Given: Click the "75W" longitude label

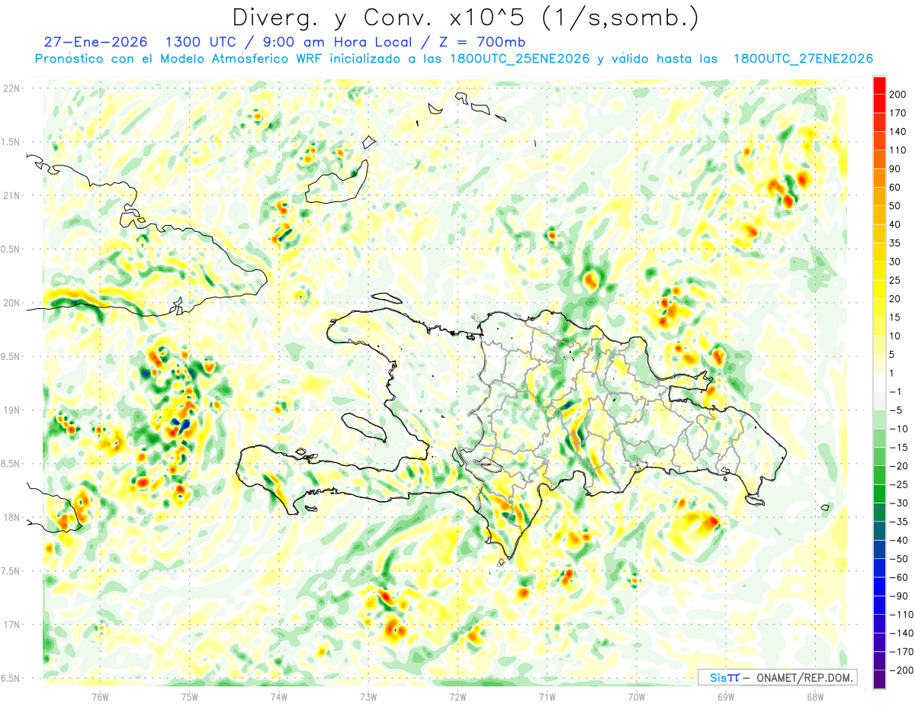Looking at the screenshot, I should coord(190,696).
